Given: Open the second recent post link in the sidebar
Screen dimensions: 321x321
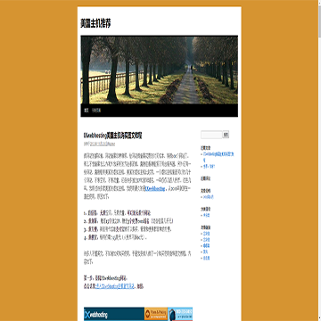Looking at the screenshot, I should click(x=209, y=167).
